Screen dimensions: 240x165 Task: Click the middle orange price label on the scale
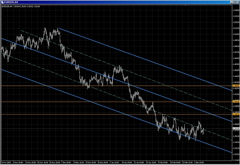(236, 102)
